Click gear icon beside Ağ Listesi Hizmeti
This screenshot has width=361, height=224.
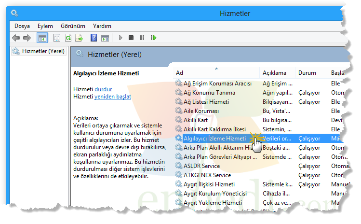pos(179,101)
